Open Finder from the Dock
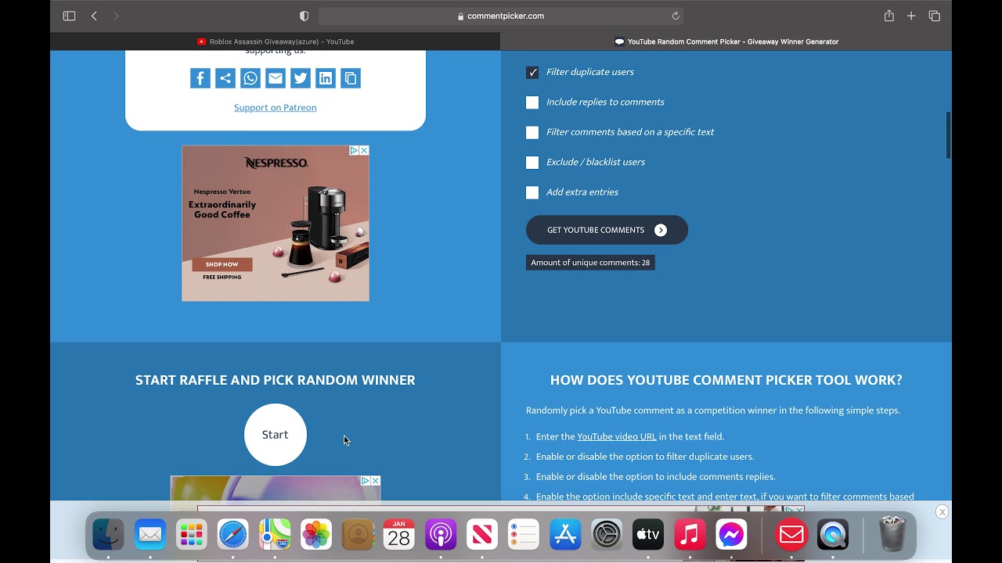1002x563 pixels. click(x=108, y=535)
